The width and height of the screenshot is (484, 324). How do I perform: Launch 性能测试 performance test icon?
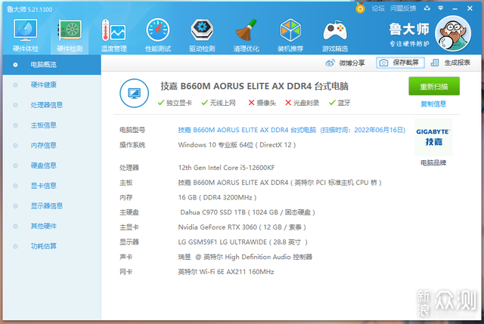pyautogui.click(x=158, y=35)
